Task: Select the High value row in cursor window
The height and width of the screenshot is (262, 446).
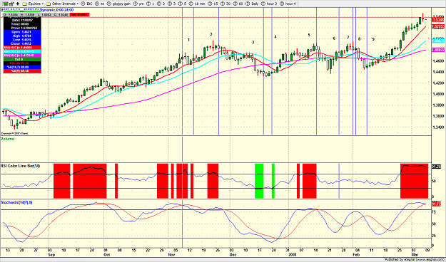Action: 22,36
